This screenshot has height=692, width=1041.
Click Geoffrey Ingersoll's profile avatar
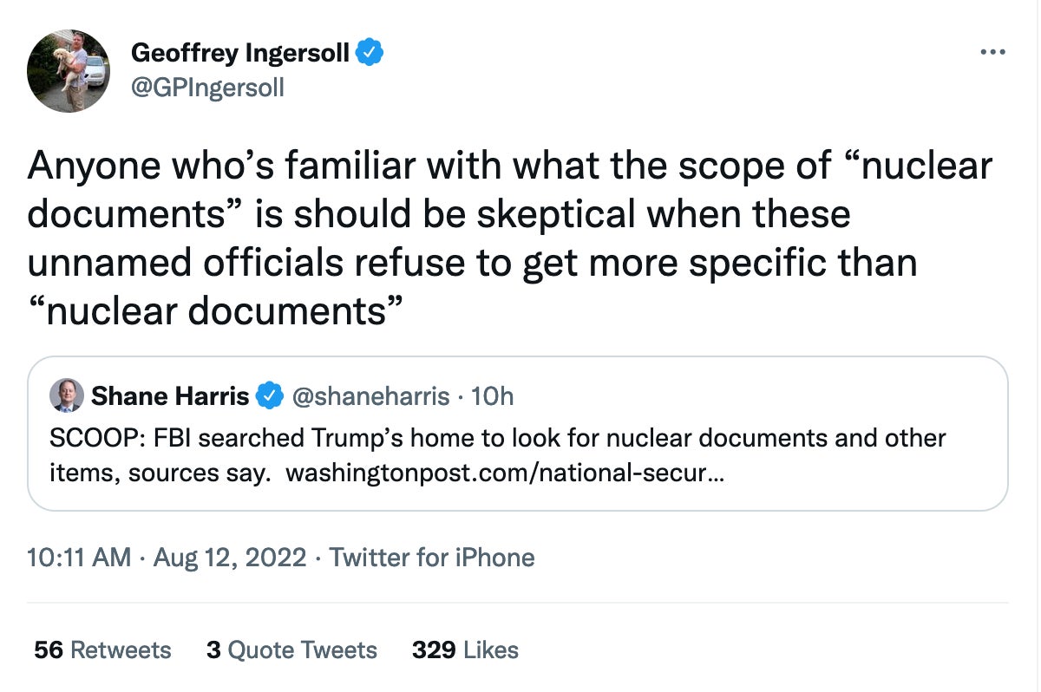tap(69, 70)
